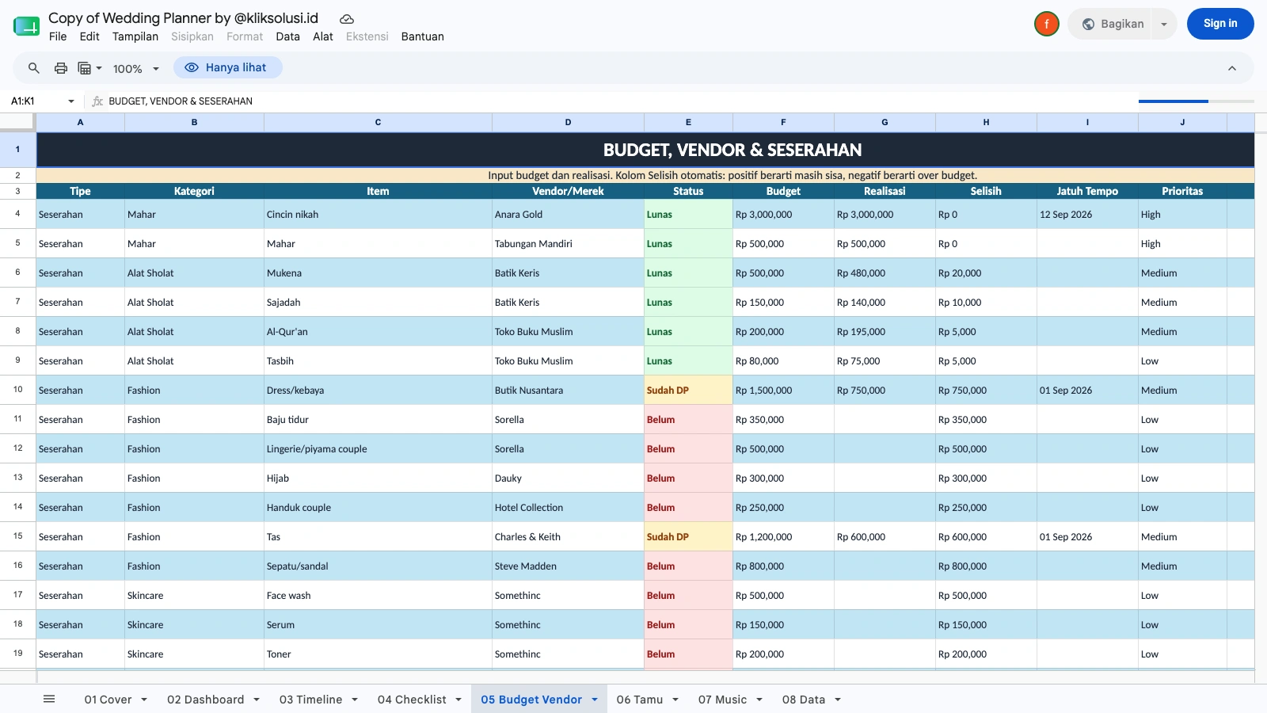Open the orange user avatar

click(1047, 24)
